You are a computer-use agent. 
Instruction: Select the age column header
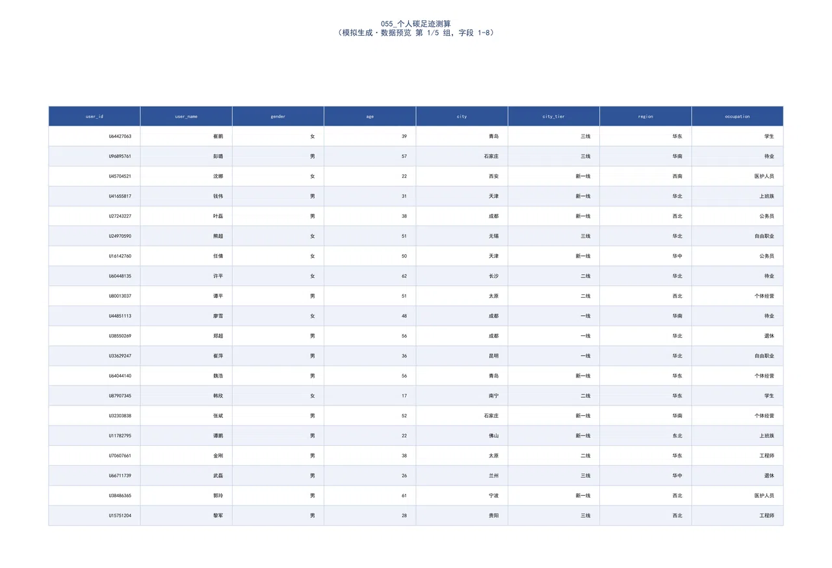pos(370,116)
